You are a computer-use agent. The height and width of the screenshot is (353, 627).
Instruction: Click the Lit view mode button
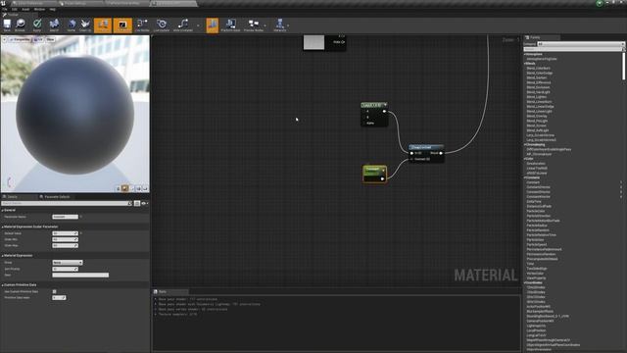coord(38,39)
